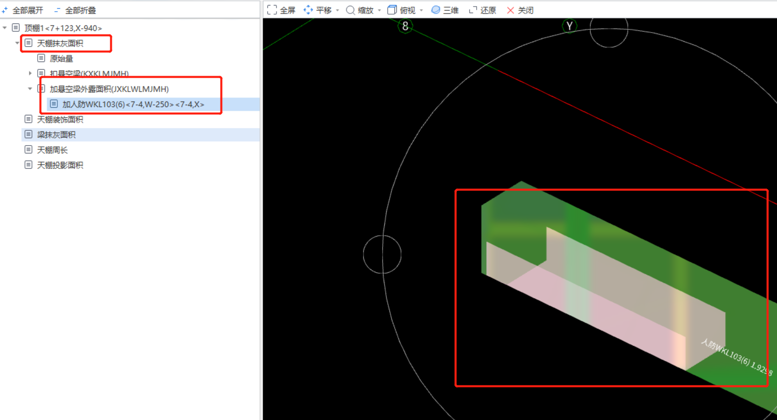Viewport: 777px width, 420px height.
Task: Click the 缩放 zoom magnifier icon
Action: pos(351,10)
